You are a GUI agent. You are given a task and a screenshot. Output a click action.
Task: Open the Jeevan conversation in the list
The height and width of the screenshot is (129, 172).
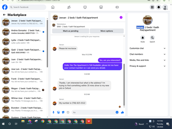point(23,22)
